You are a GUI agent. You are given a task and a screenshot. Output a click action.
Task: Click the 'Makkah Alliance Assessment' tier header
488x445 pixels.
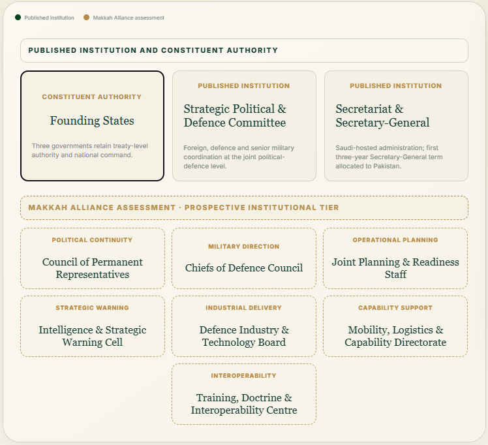(x=244, y=207)
